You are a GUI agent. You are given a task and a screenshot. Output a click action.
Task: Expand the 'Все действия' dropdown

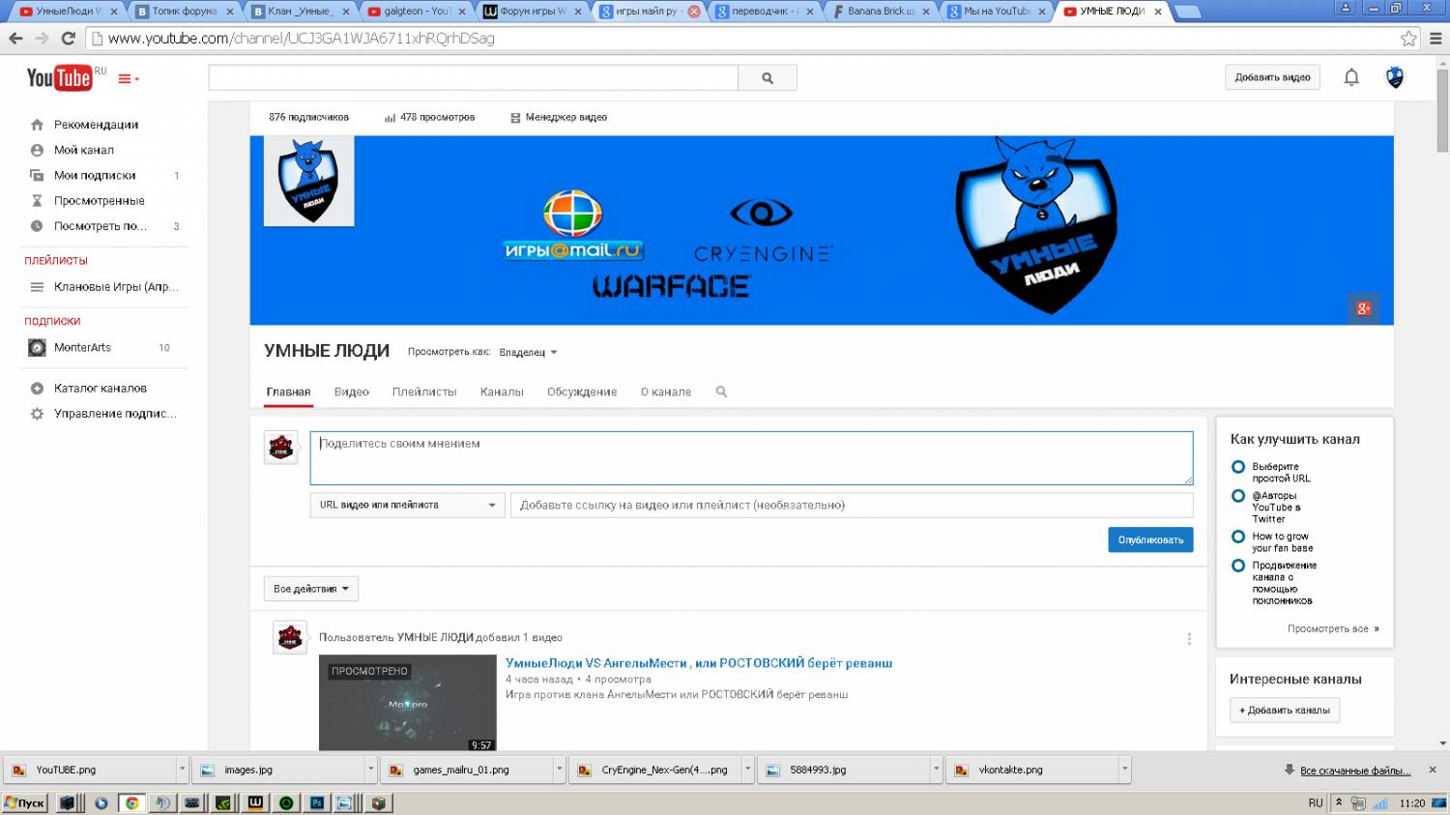point(311,589)
